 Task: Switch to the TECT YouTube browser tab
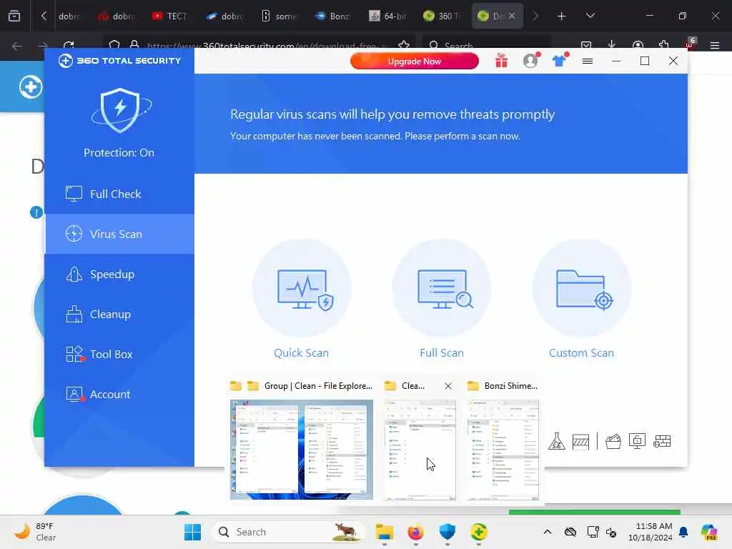pyautogui.click(x=169, y=16)
